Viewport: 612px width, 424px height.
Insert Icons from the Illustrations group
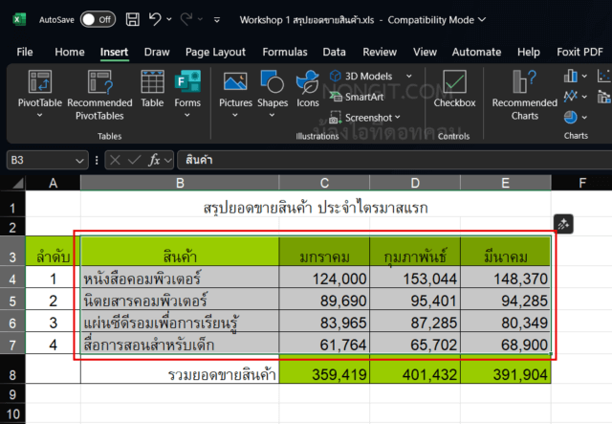click(x=308, y=89)
